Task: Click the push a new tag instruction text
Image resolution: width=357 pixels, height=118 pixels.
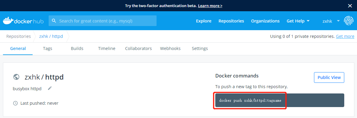Action: click(251, 87)
